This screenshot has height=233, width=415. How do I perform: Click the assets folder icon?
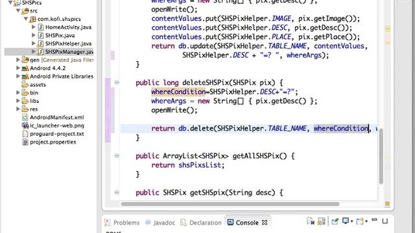coord(25,84)
